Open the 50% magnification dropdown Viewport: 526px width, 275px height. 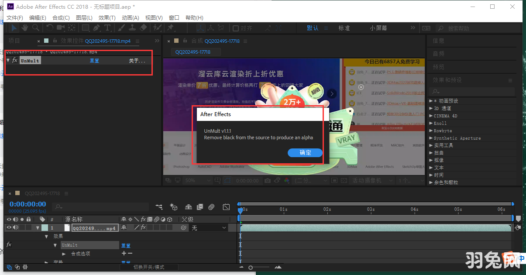(198, 180)
